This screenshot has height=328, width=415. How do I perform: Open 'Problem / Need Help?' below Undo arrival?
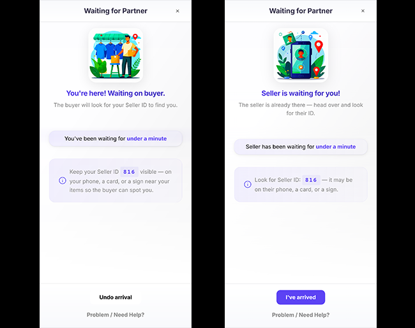pos(116,315)
